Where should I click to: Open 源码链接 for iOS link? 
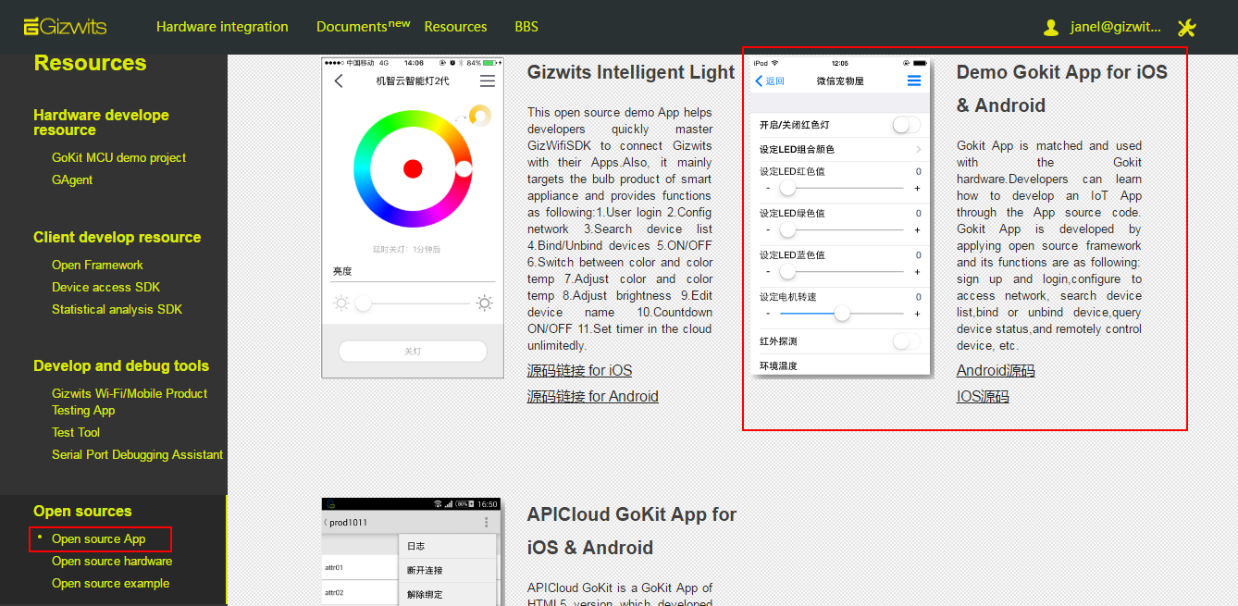click(x=579, y=370)
